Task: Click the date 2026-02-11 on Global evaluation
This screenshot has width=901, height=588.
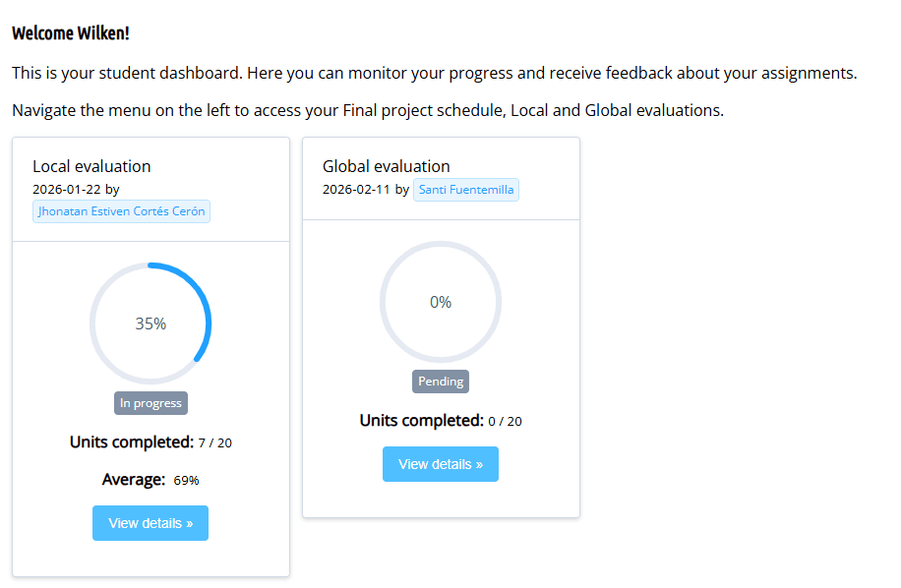Action: (352, 189)
